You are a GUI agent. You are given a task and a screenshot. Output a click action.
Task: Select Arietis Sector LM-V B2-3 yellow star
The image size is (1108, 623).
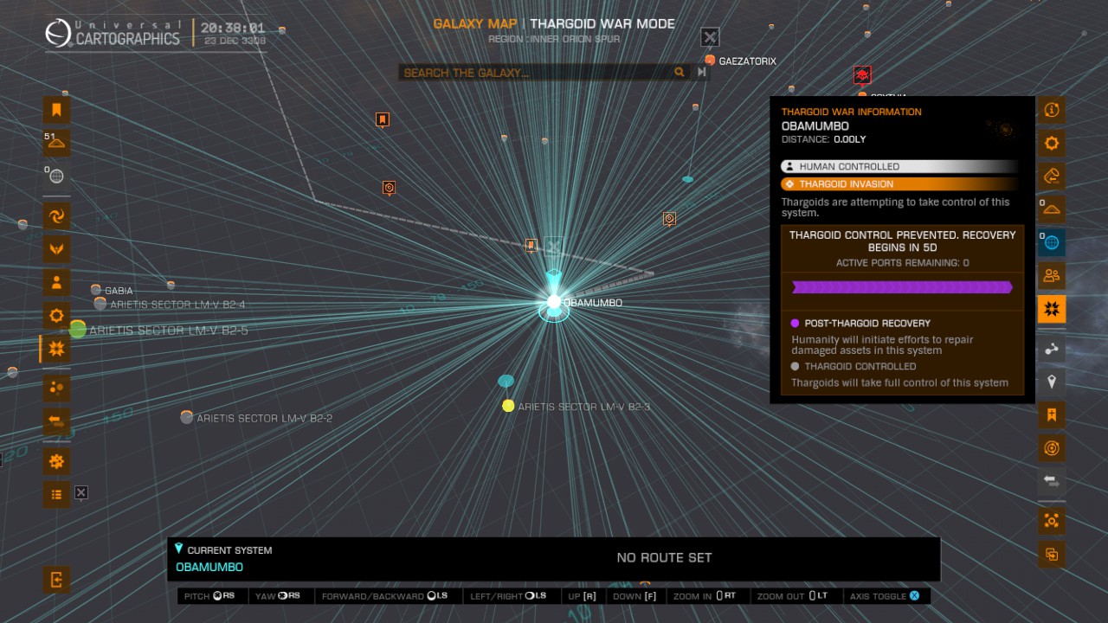508,406
